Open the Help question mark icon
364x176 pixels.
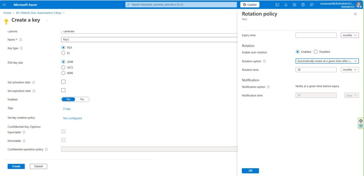(303, 5)
